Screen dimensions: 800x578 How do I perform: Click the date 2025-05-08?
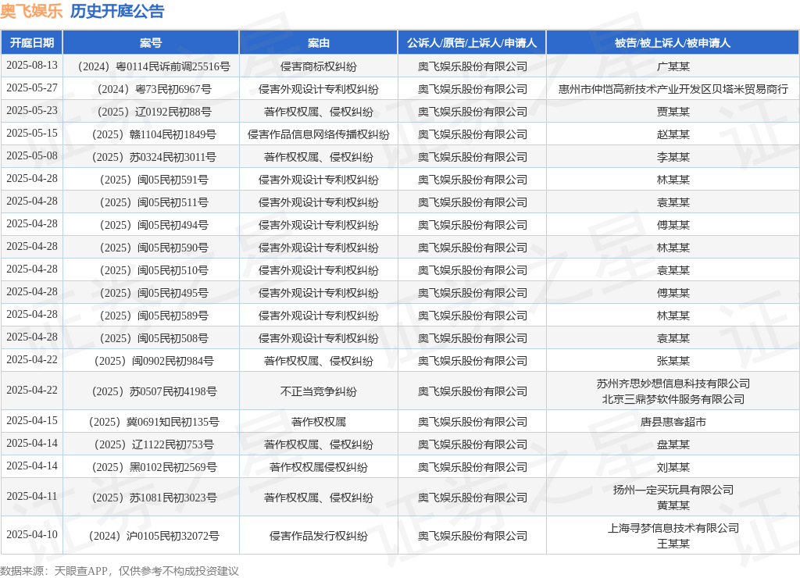(31, 155)
